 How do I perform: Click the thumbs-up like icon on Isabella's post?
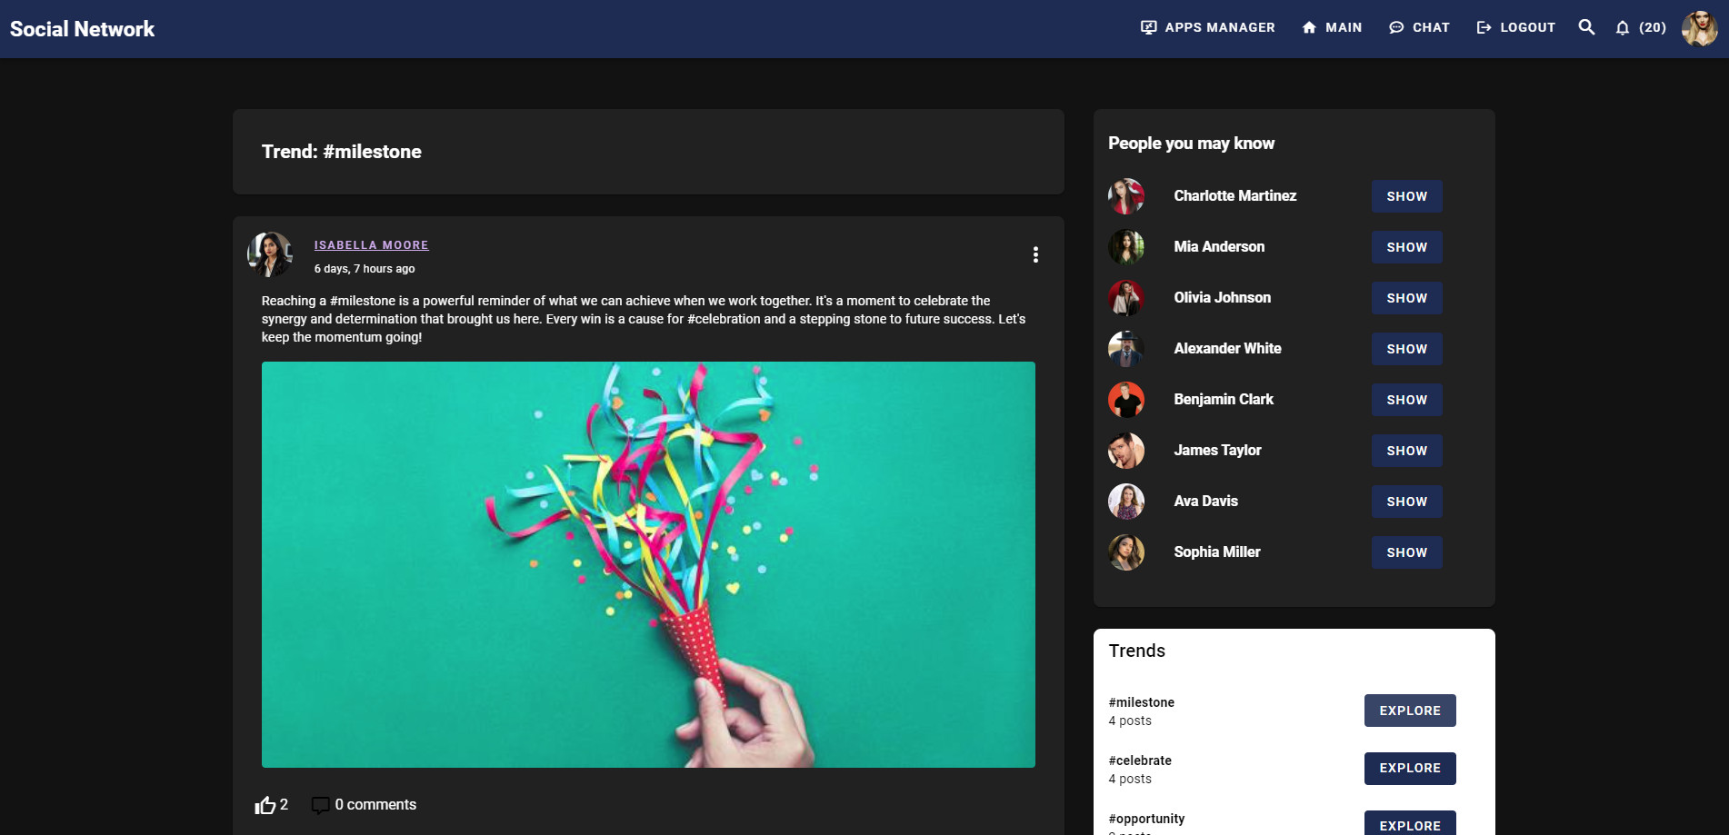tap(265, 804)
